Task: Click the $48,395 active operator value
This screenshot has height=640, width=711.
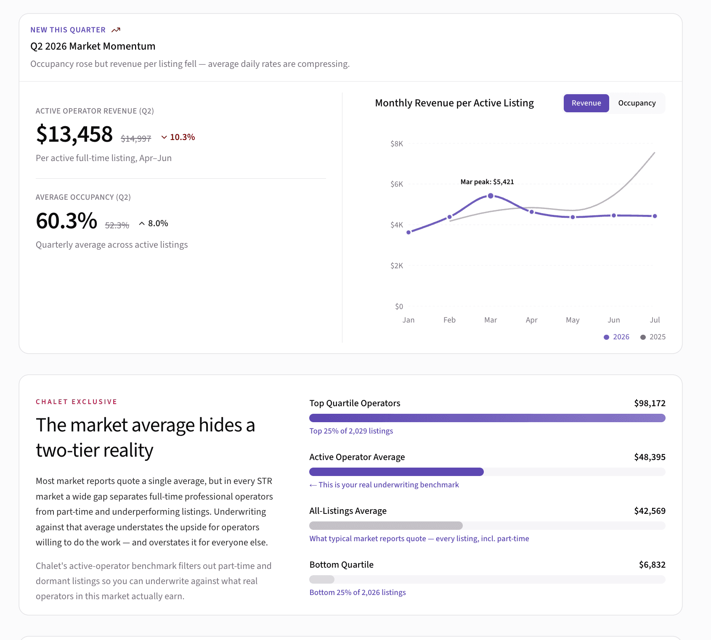Action: coord(650,457)
